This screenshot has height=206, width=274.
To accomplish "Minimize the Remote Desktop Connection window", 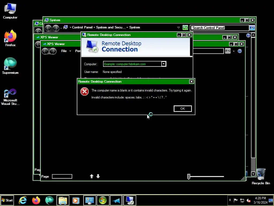I will [x=179, y=35].
